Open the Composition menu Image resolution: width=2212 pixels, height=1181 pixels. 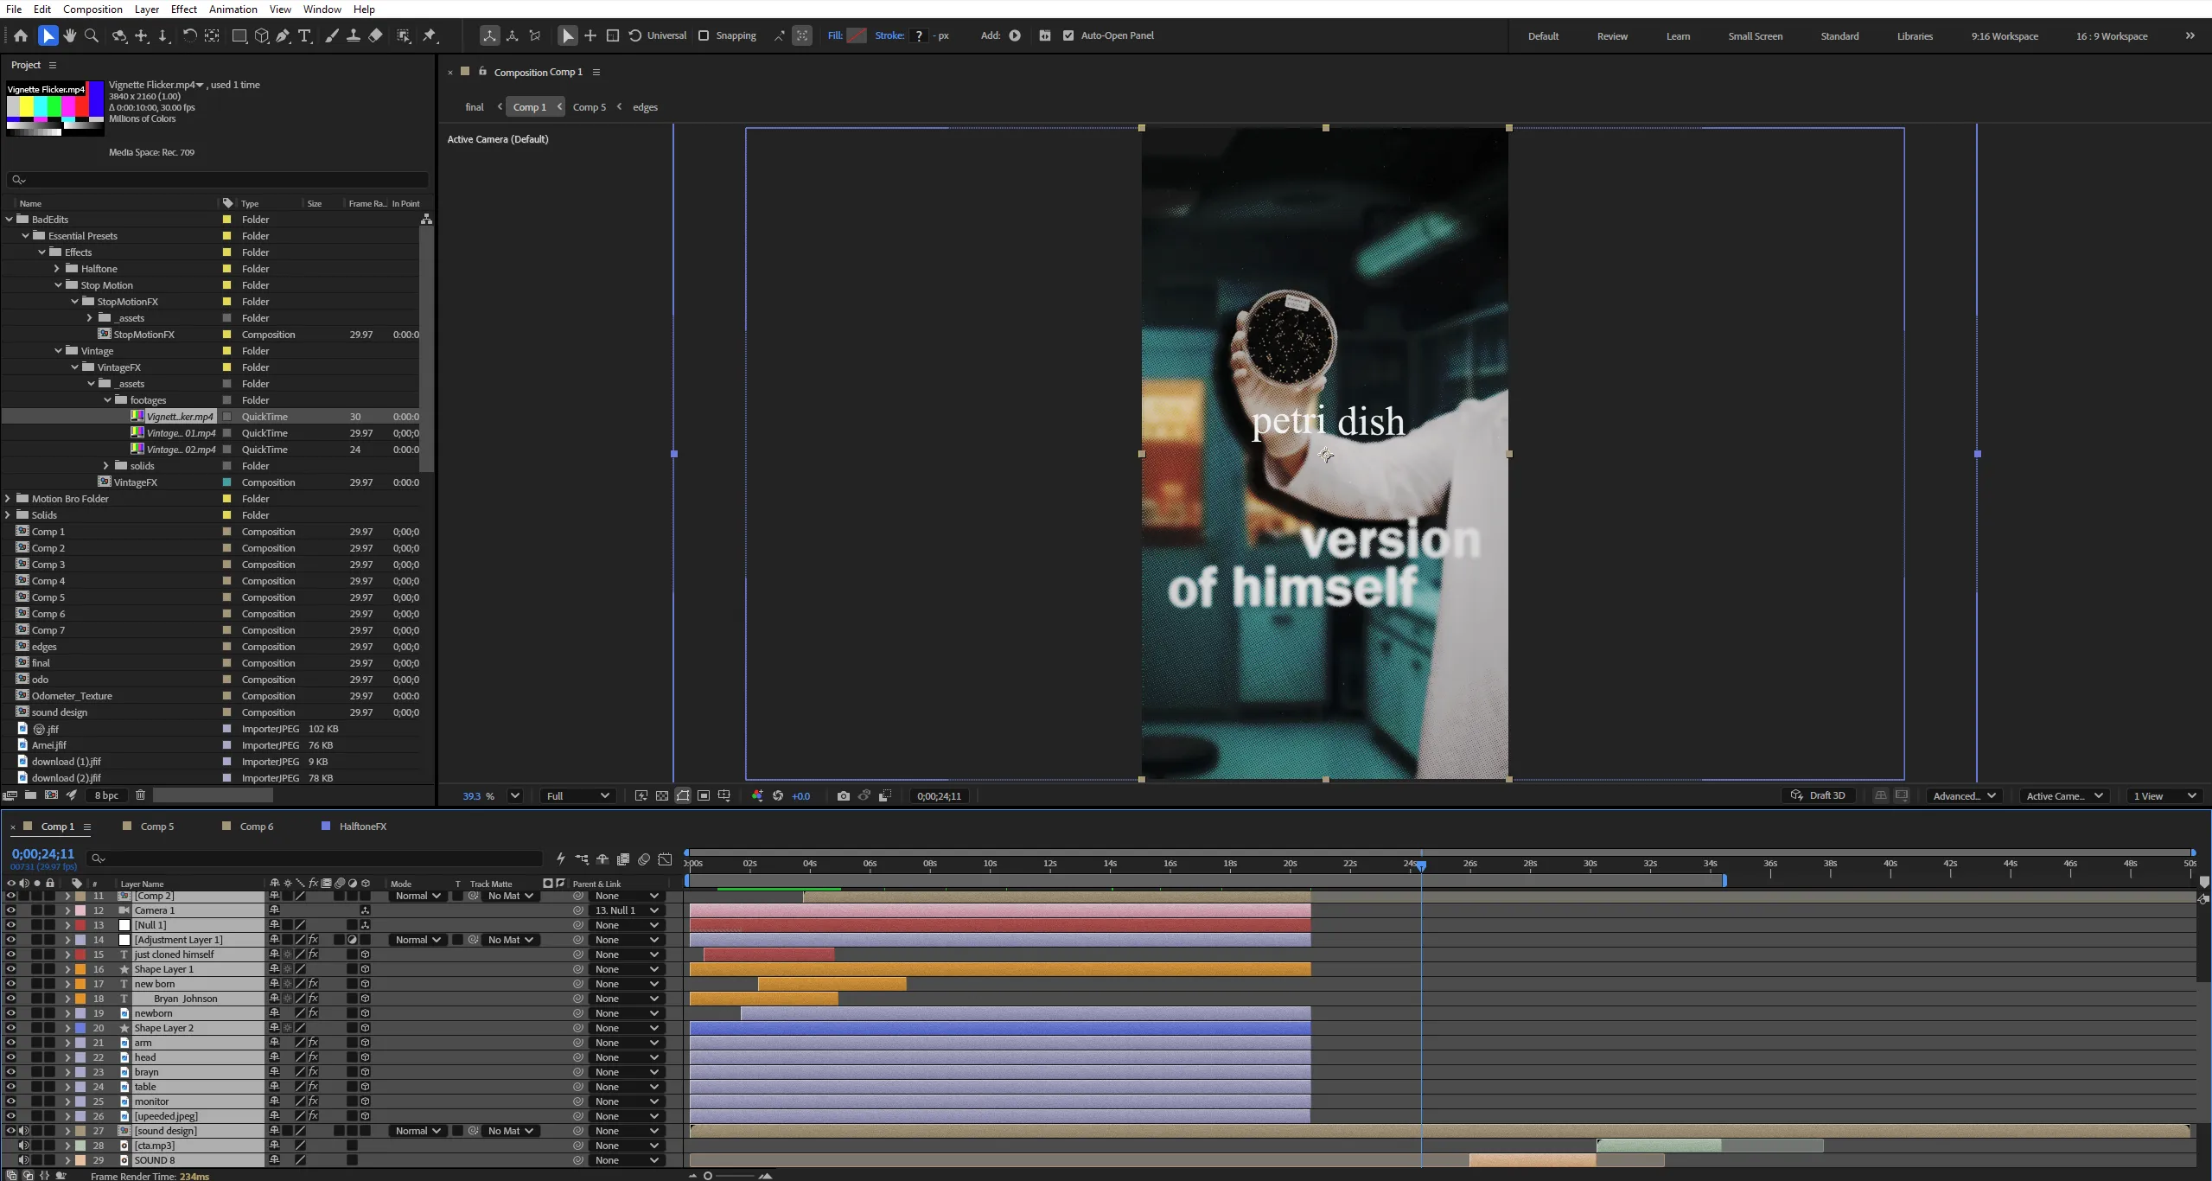(92, 10)
